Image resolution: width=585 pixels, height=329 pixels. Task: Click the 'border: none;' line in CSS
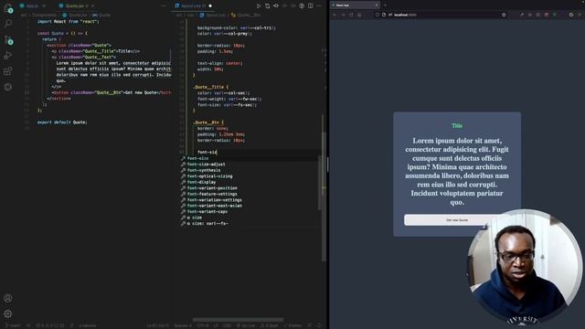pos(213,128)
